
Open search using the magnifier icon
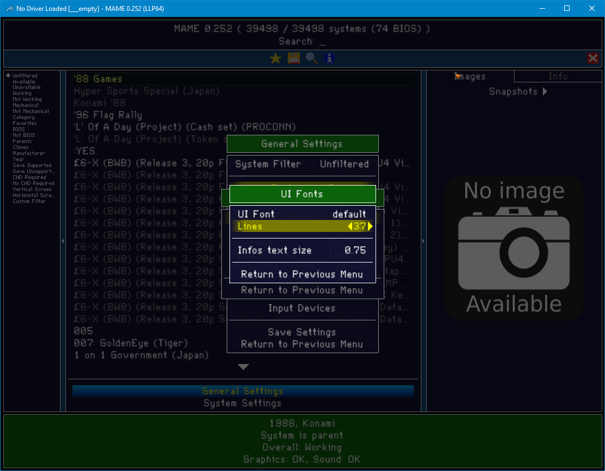pyautogui.click(x=311, y=58)
